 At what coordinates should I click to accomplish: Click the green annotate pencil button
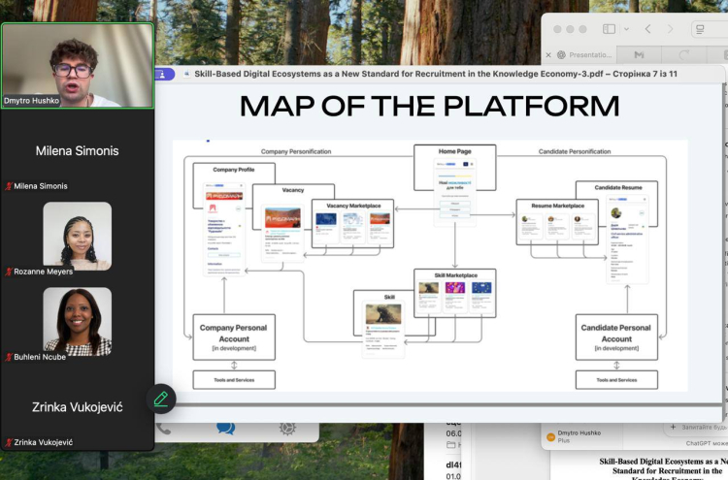click(x=161, y=399)
